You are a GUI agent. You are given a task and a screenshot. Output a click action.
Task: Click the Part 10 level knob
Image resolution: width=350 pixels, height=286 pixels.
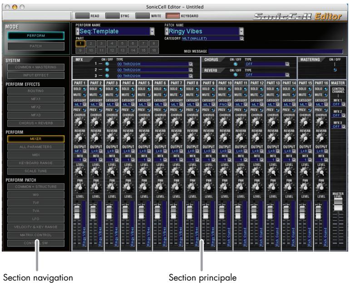click(225, 172)
